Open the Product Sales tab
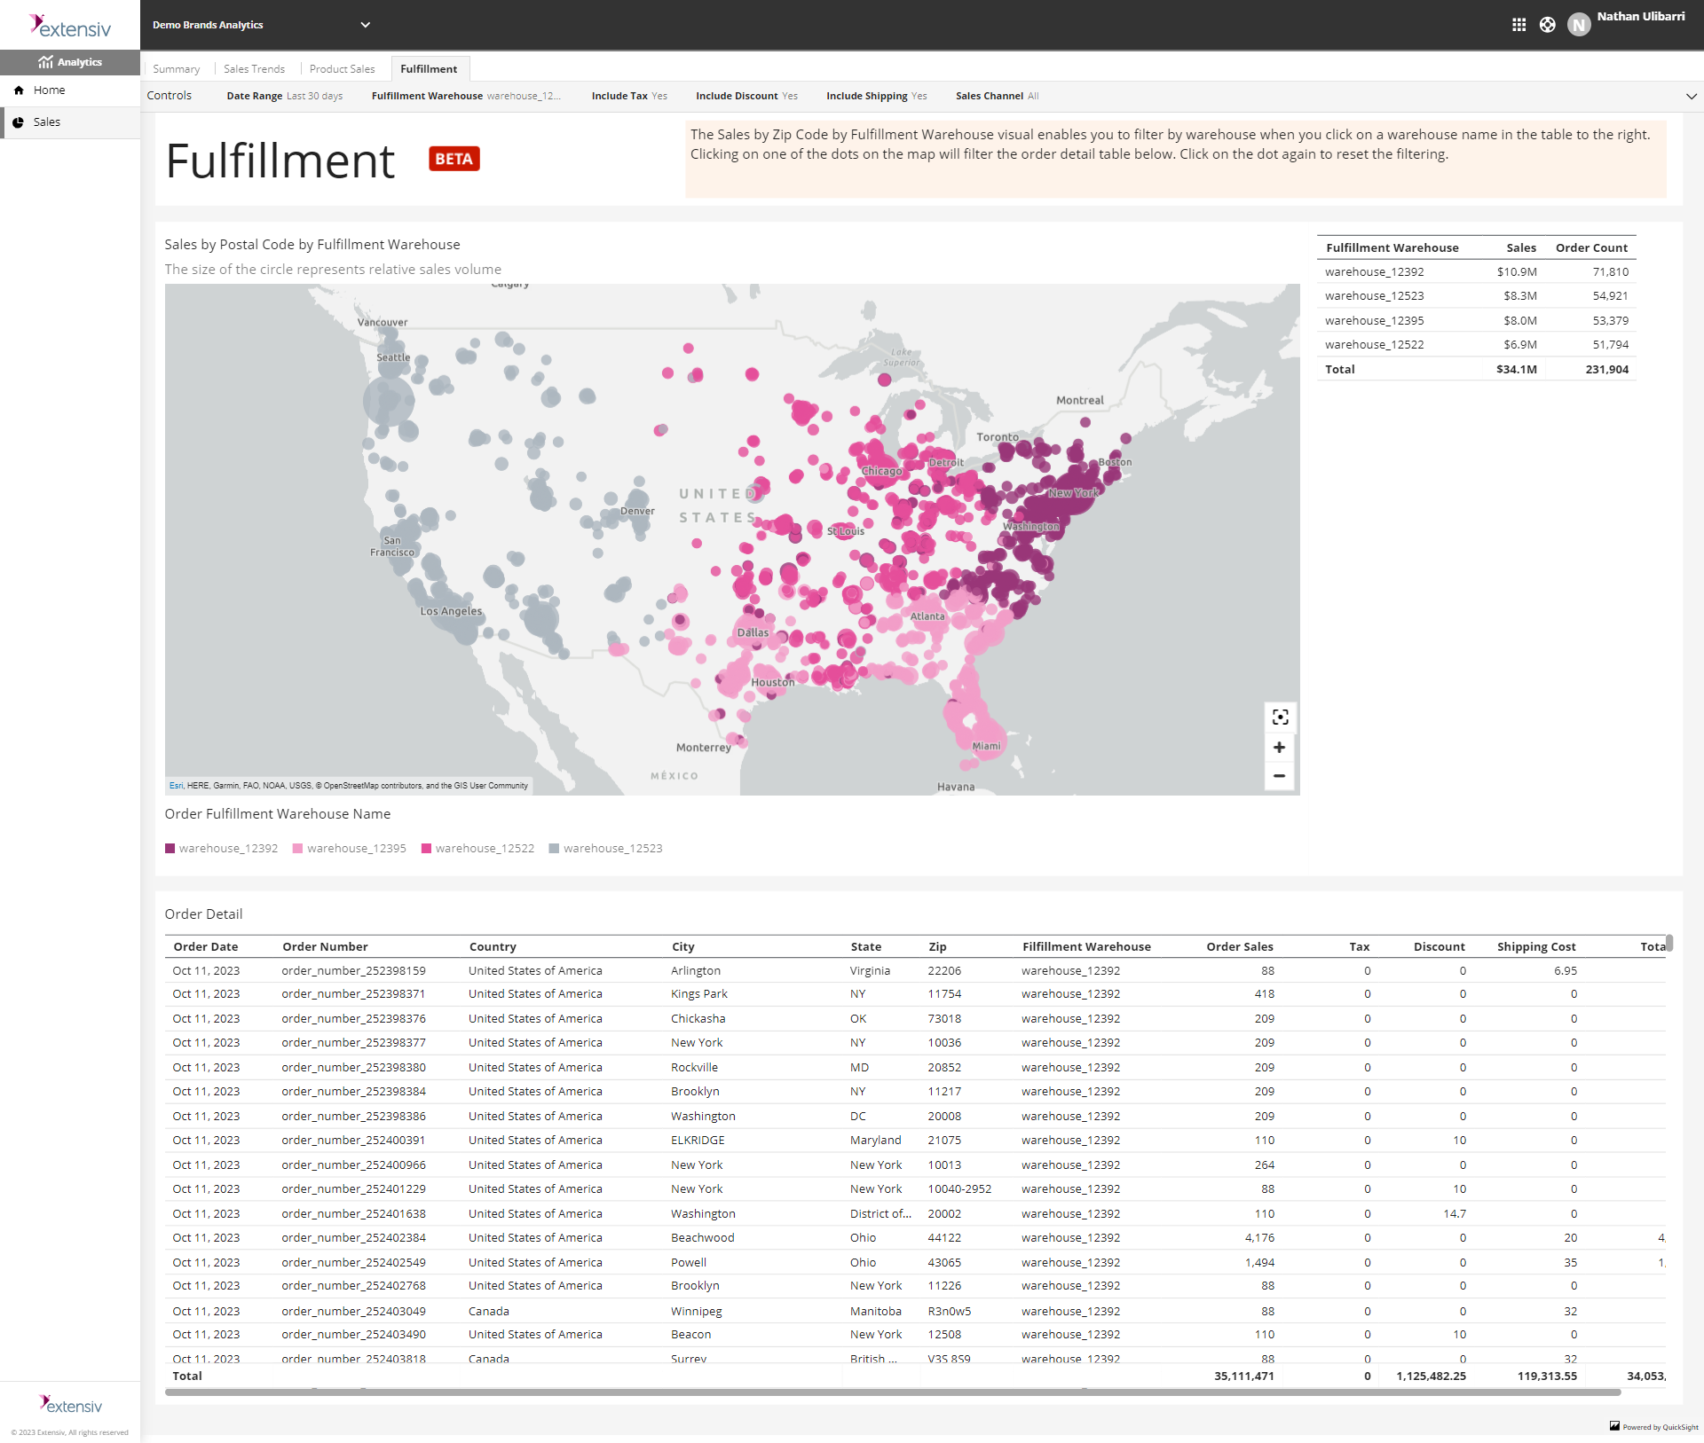 [x=343, y=68]
